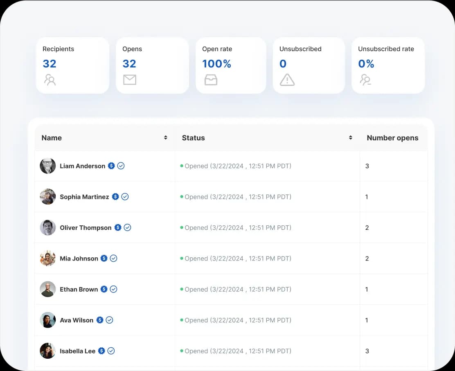The width and height of the screenshot is (455, 371).
Task: Click the Number opens column header
Action: coord(392,138)
